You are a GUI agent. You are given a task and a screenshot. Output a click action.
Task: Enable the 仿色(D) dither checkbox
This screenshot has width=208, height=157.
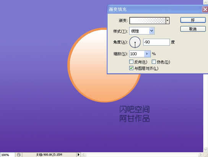tap(154, 62)
